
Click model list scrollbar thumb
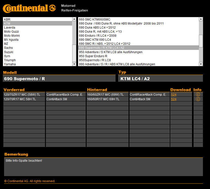201,41
